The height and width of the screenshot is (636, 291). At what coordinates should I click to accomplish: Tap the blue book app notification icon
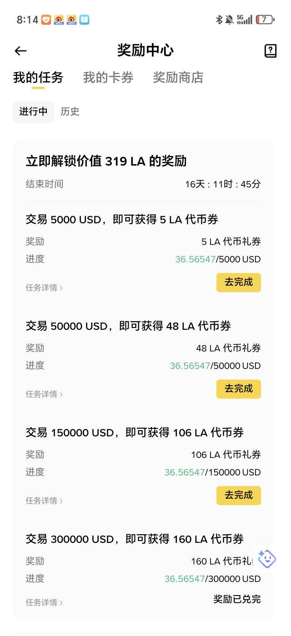point(84,20)
